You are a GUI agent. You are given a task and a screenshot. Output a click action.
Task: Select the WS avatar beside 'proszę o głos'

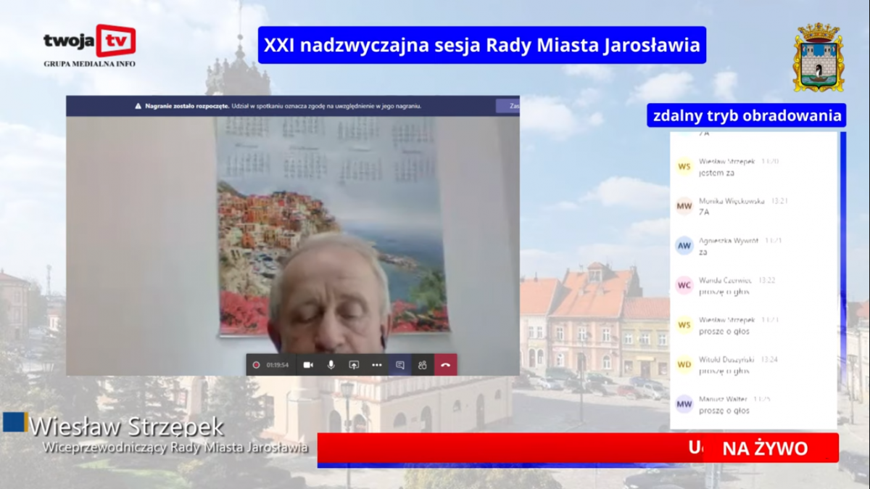tap(684, 325)
